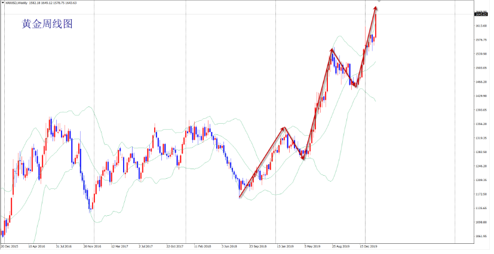The width and height of the screenshot is (494, 254).
Task: Click the 1539.90 price level on the axis
Action: tap(480, 54)
